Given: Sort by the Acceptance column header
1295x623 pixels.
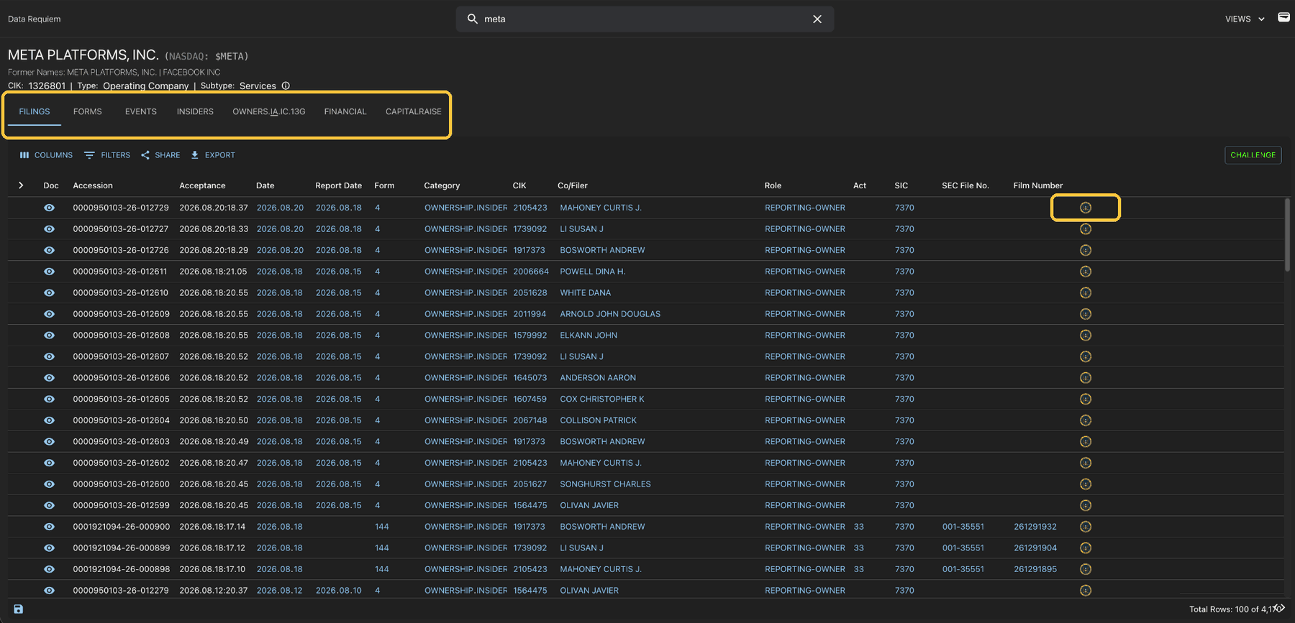Looking at the screenshot, I should coord(202,185).
